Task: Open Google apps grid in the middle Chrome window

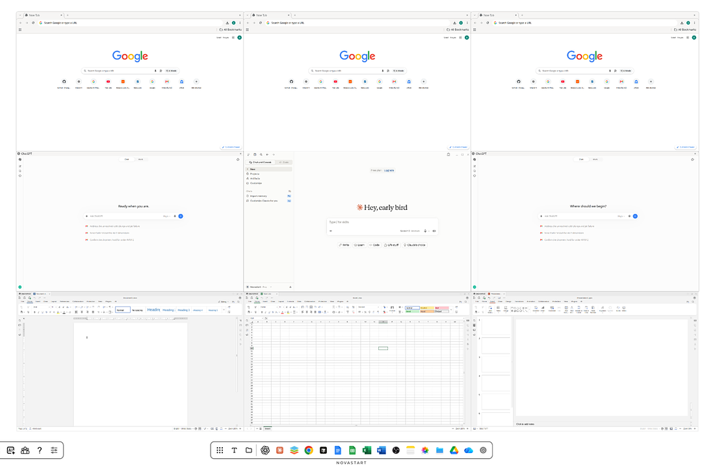Action: (x=460, y=38)
